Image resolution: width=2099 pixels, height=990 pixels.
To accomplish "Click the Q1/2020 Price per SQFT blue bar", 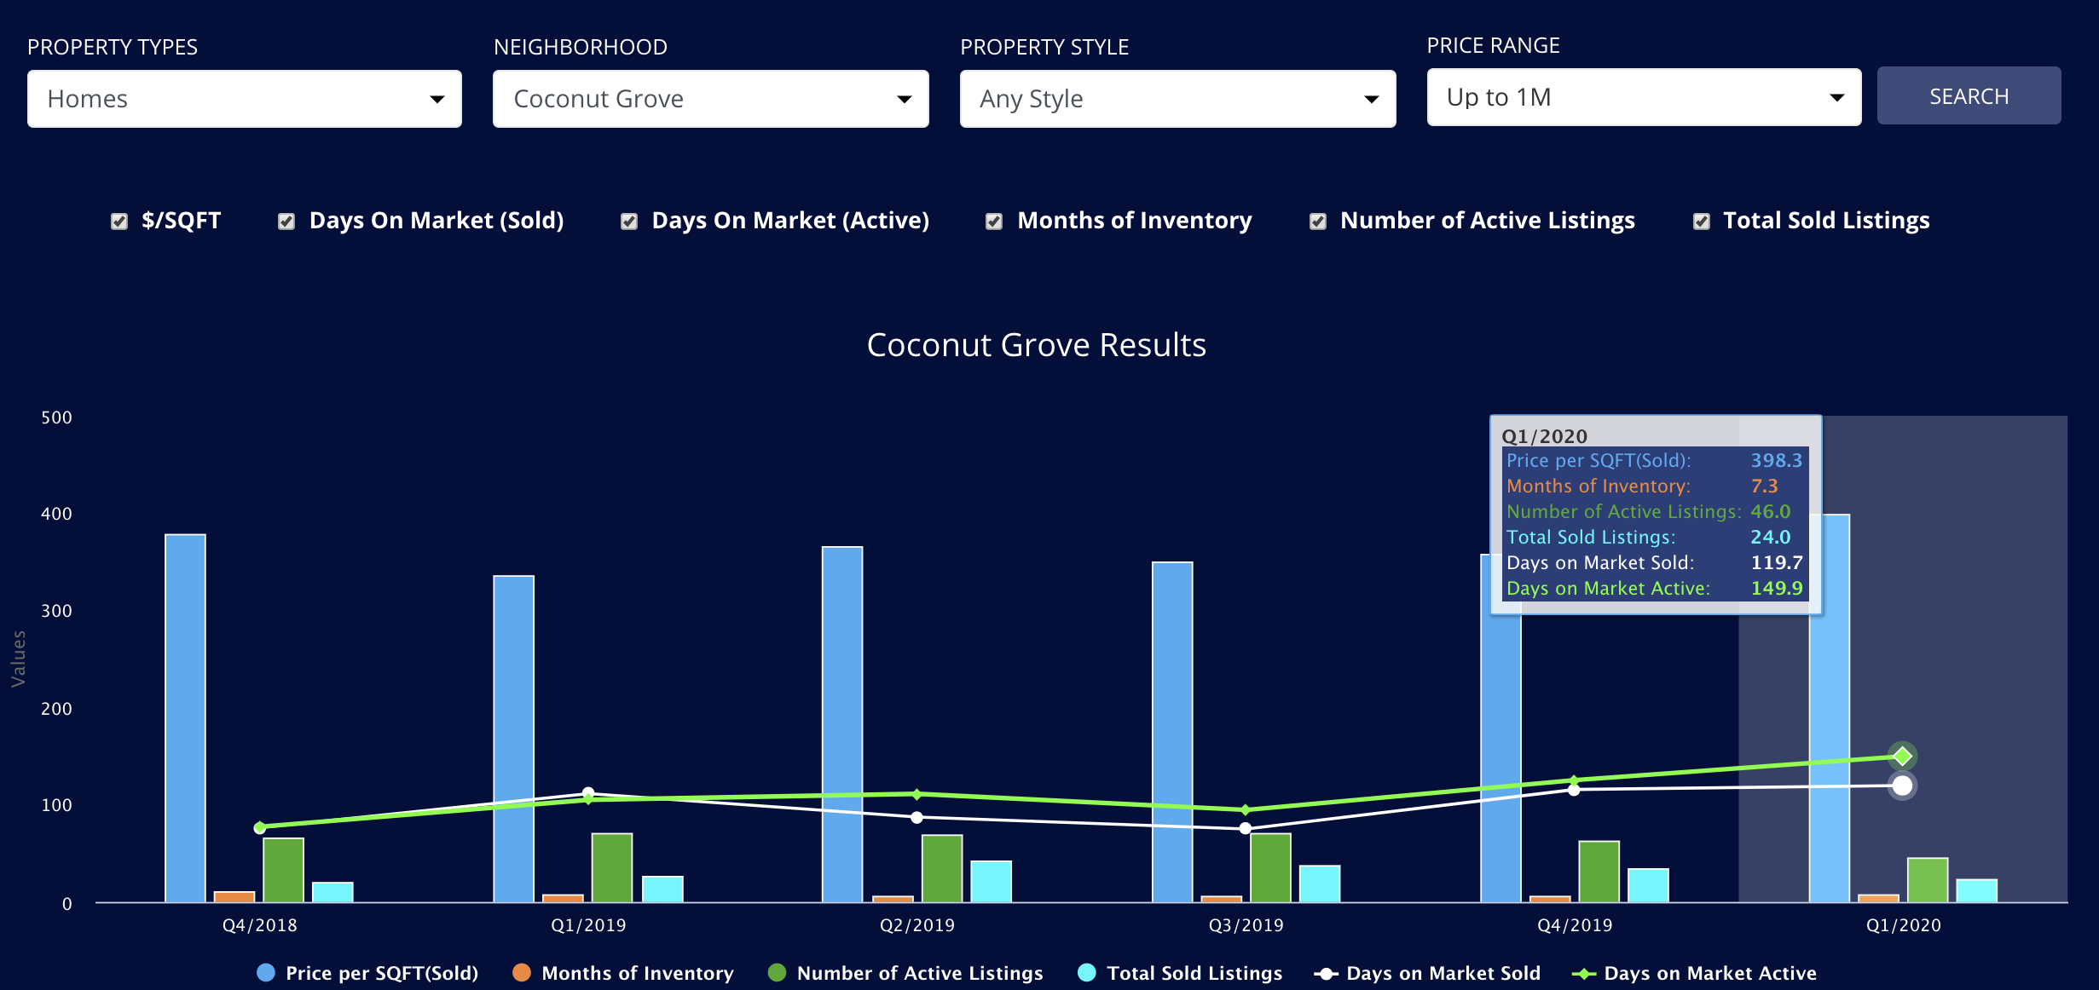I will click(x=1830, y=708).
